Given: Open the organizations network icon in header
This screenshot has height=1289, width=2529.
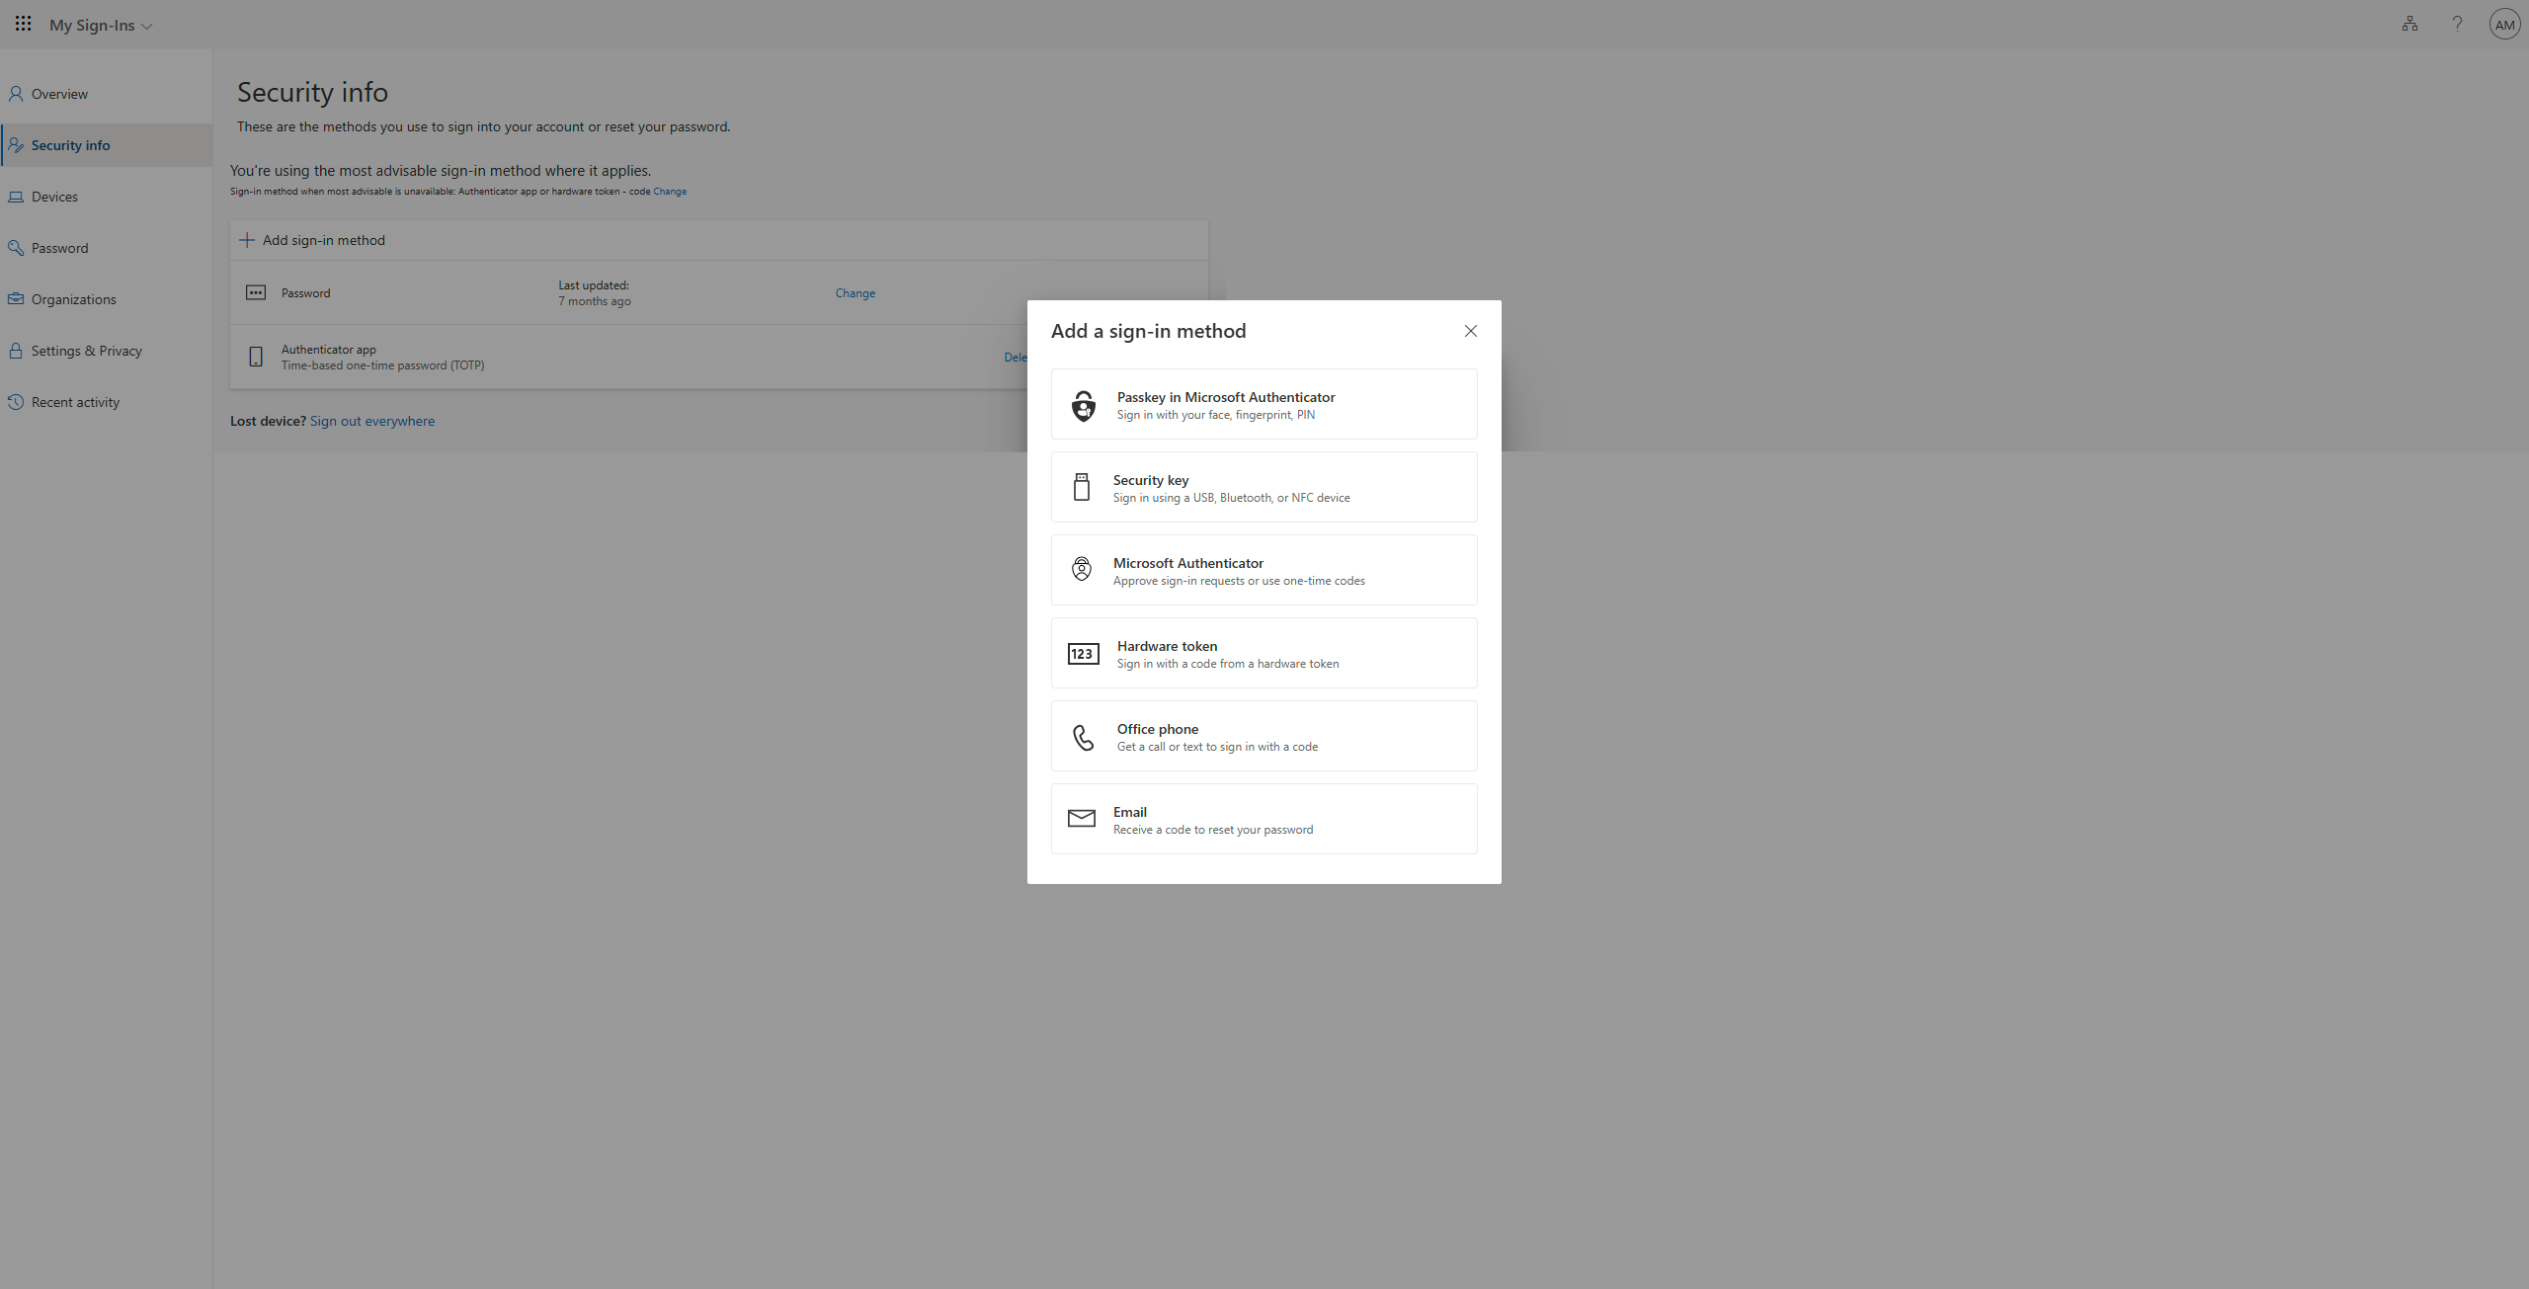Looking at the screenshot, I should 2409,24.
